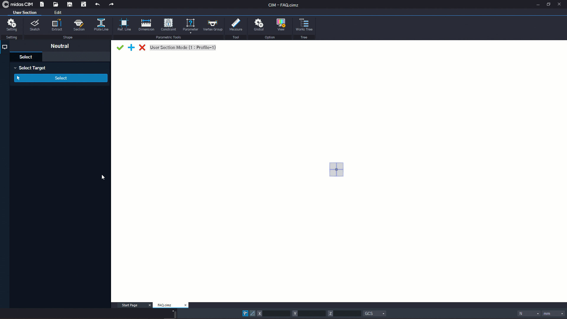Confirm User Section Mode with green check
This screenshot has width=567, height=319.
120,48
